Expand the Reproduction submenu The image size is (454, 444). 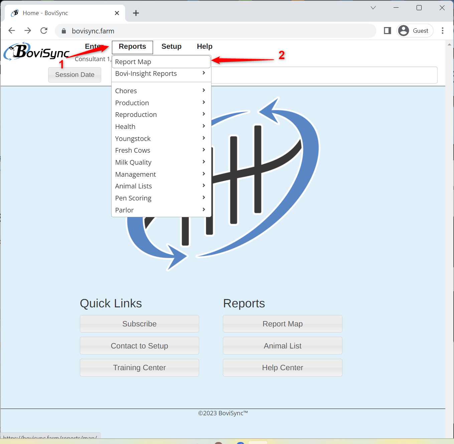click(x=161, y=115)
